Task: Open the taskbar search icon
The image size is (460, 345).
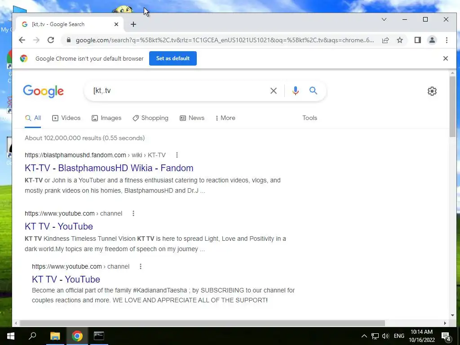Action: (x=32, y=336)
